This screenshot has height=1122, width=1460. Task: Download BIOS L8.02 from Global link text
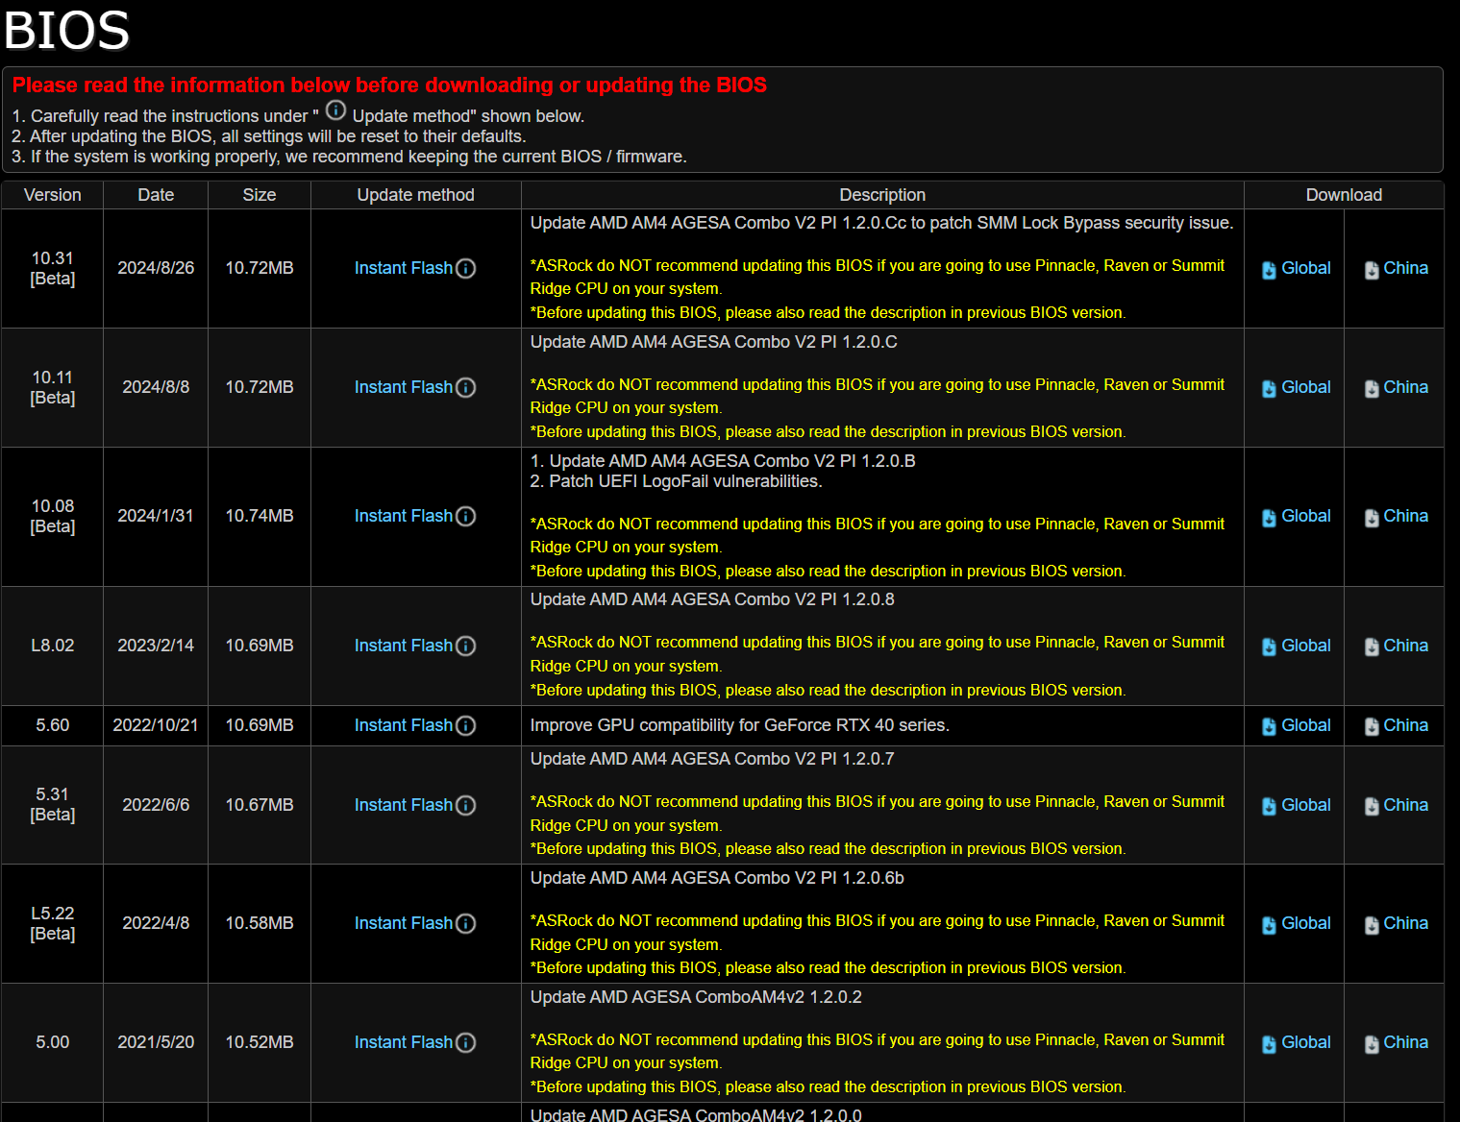1305,646
